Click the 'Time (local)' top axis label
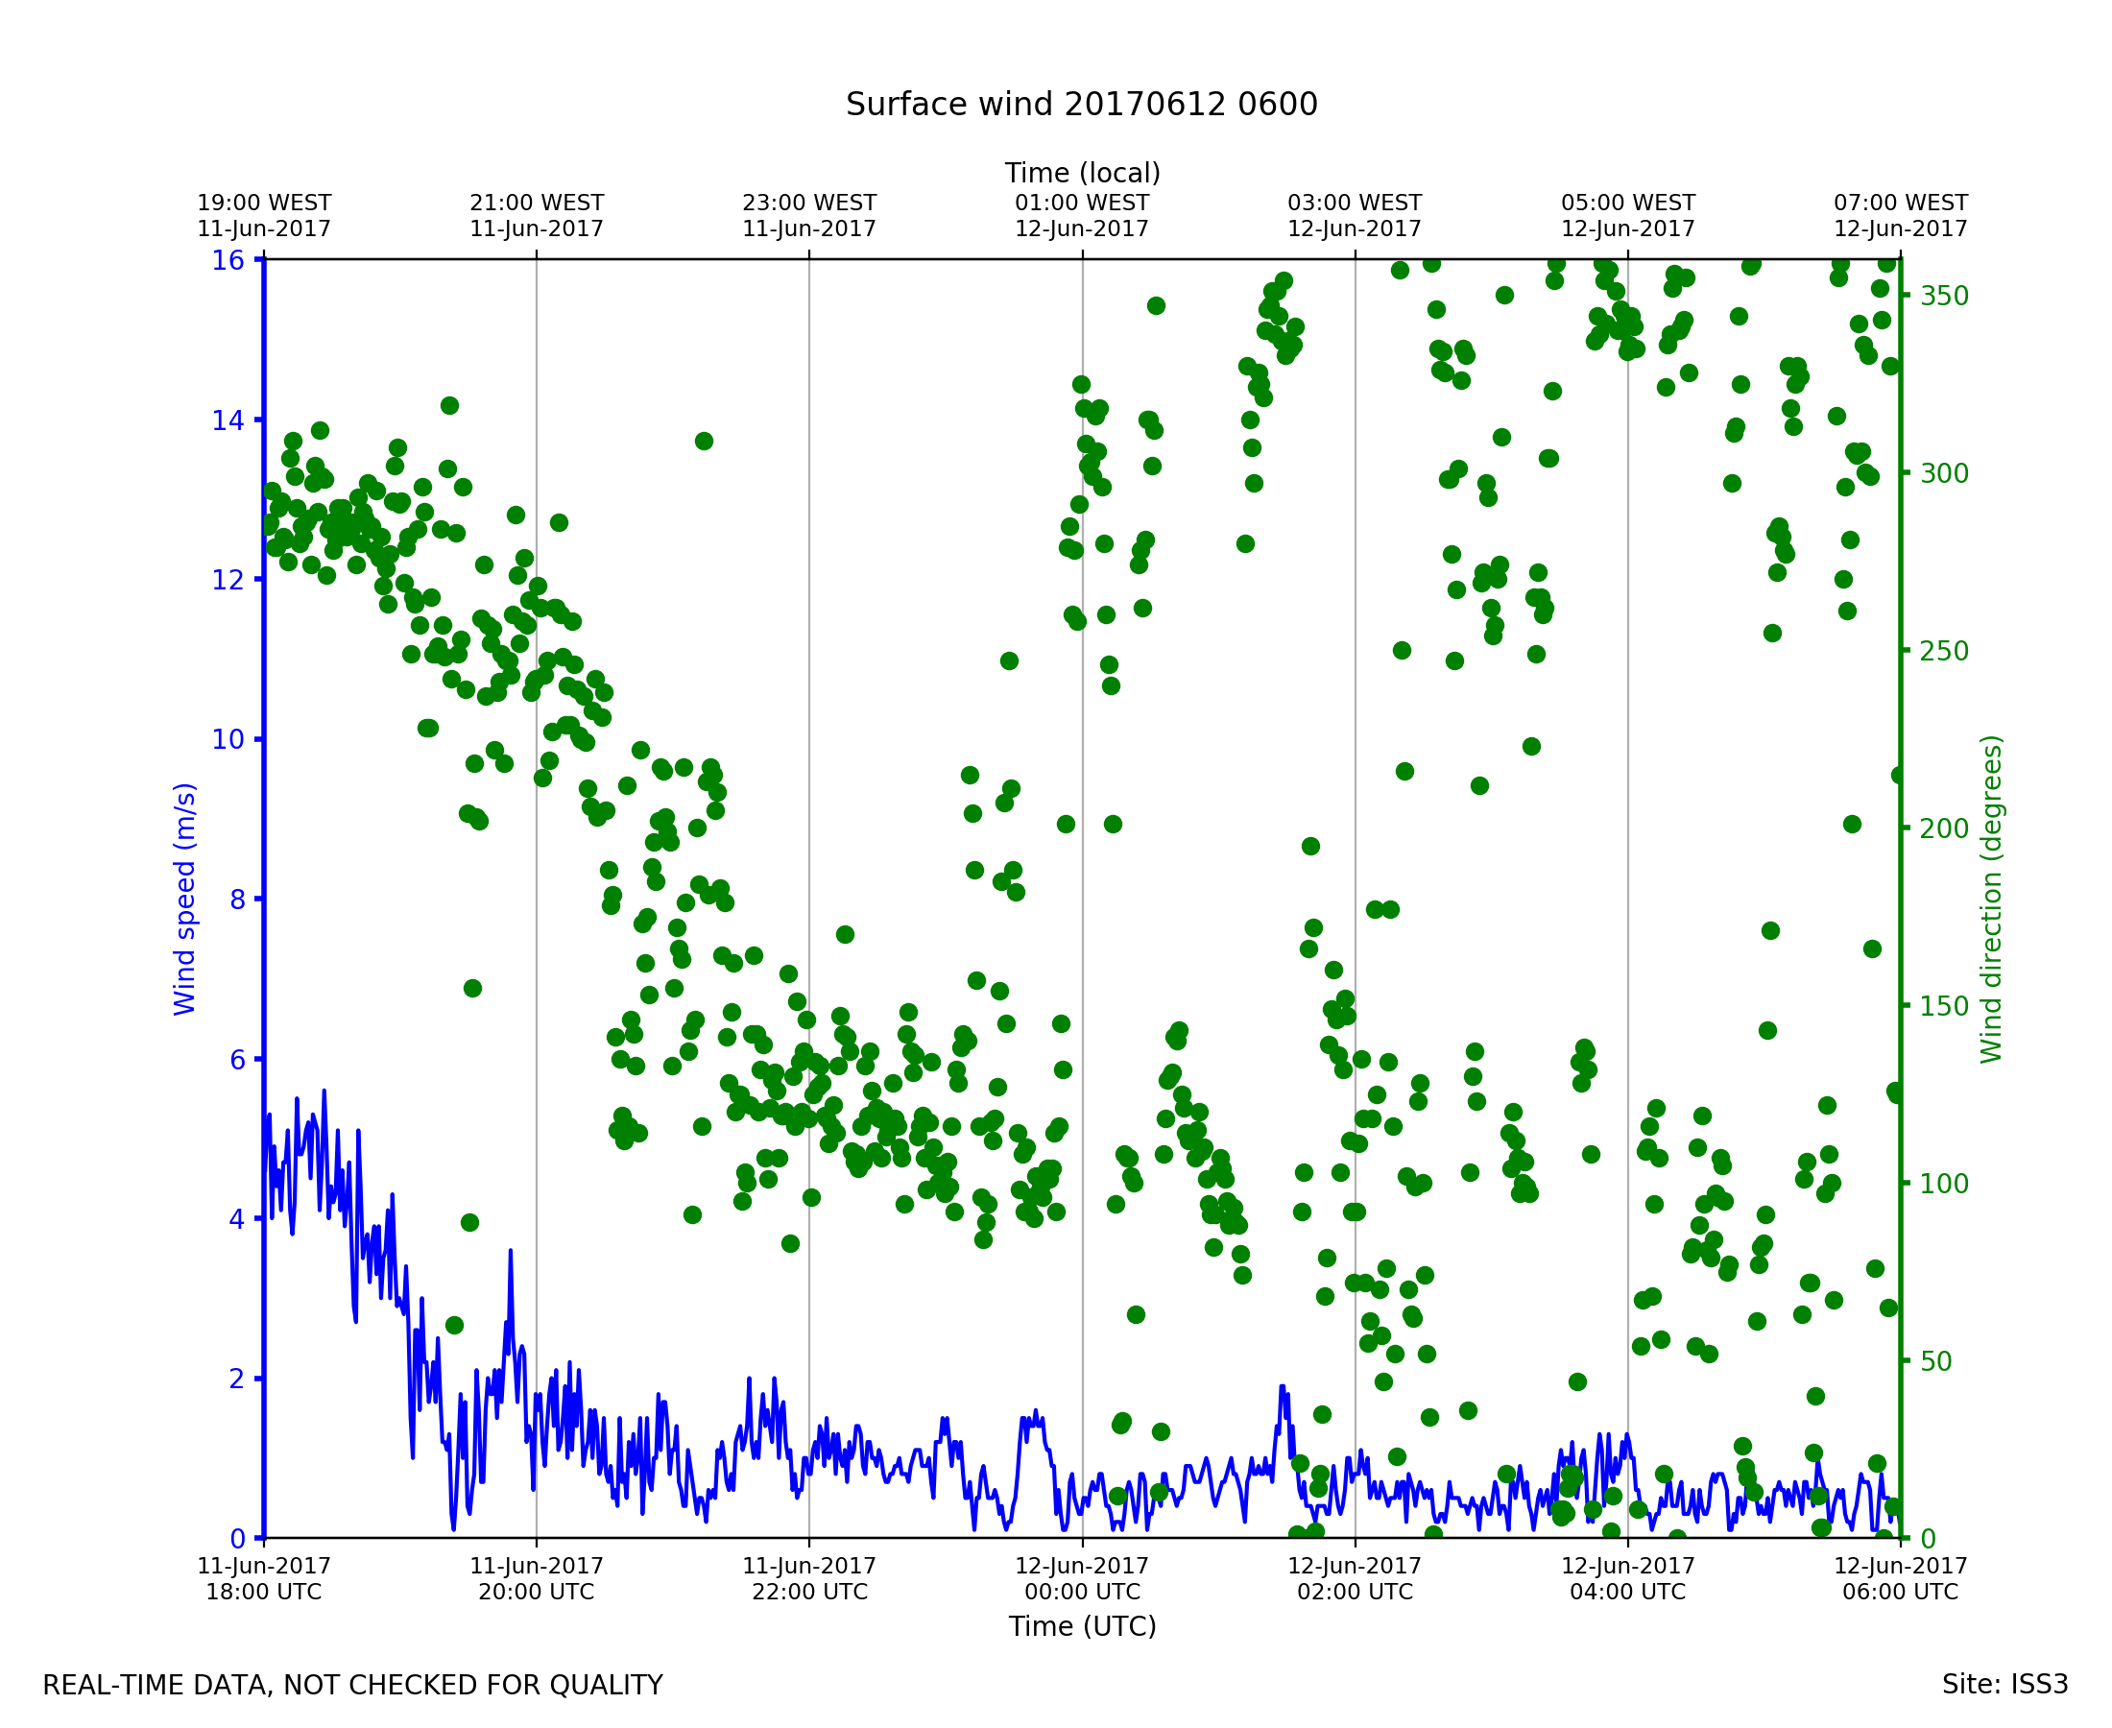The width and height of the screenshot is (2112, 1728). click(x=1082, y=173)
